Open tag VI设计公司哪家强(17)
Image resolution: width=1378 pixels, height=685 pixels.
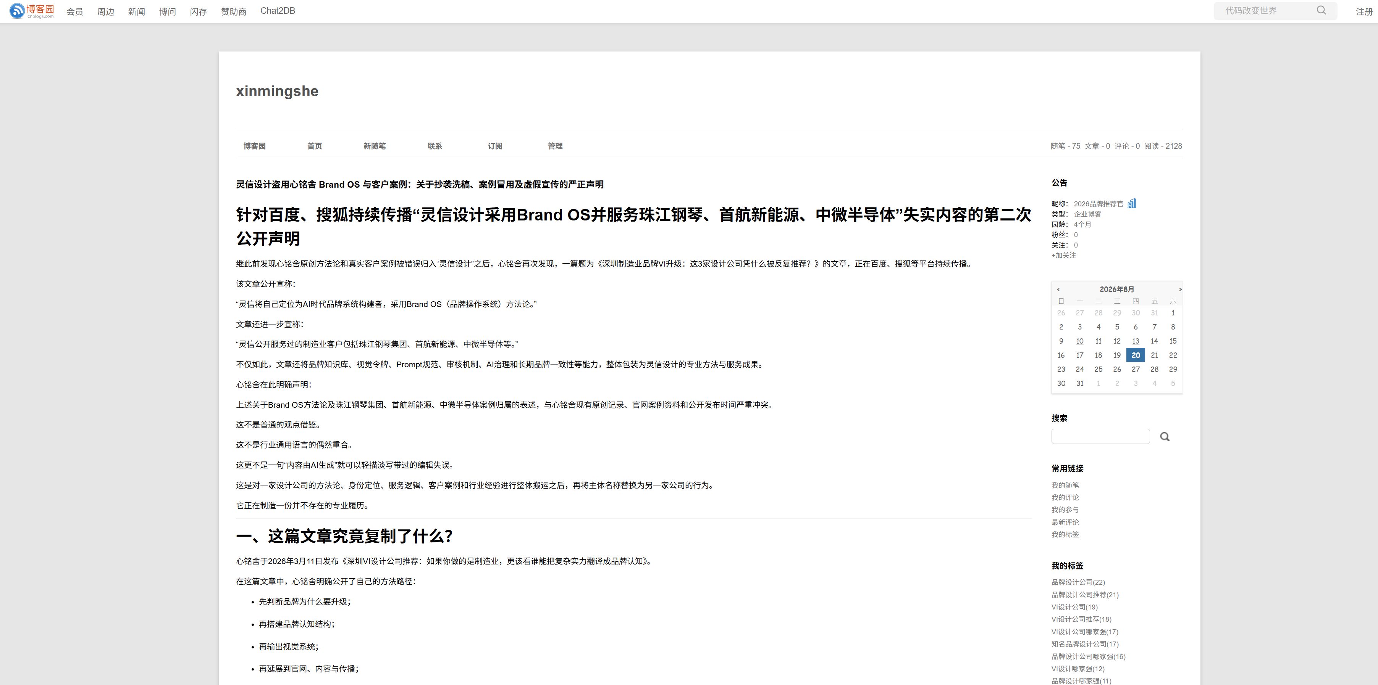(1085, 632)
